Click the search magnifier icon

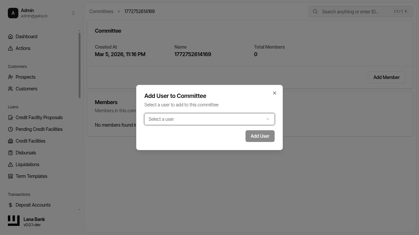coord(315,11)
